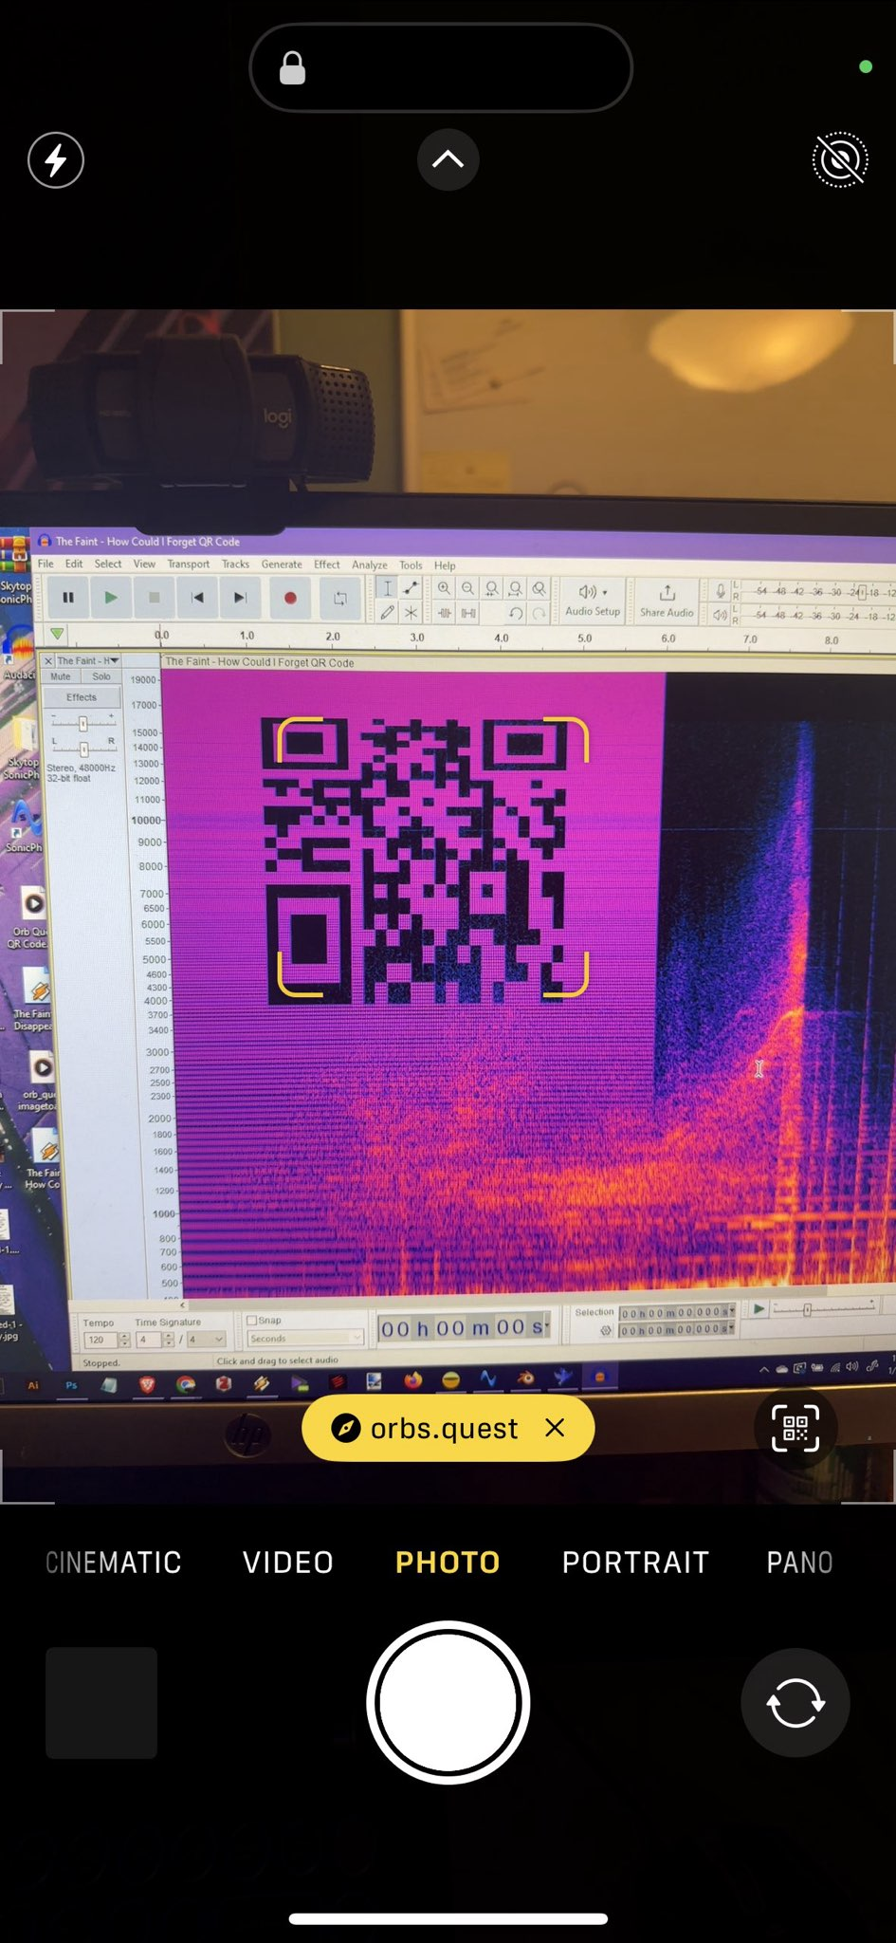Open Audacity's Edit menu

(74, 564)
